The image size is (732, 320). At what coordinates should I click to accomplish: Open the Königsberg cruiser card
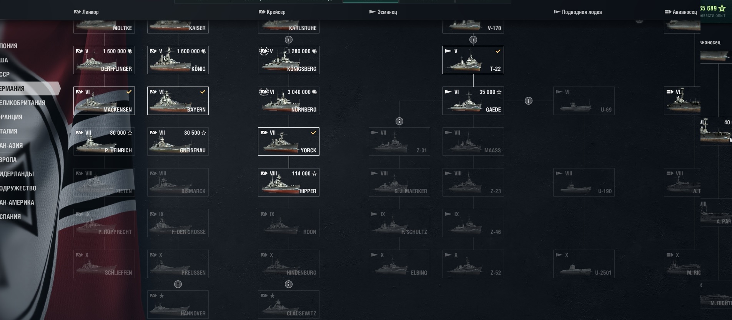(x=289, y=60)
